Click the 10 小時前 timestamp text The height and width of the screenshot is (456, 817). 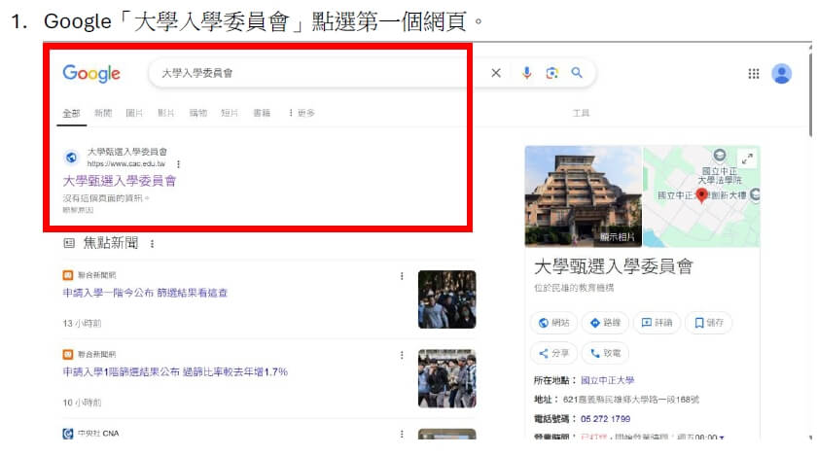82,403
